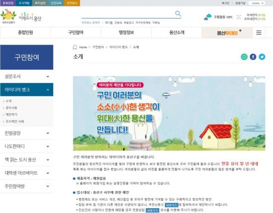Screen dimensions: 273x213
Task: Open the hamburger all-menu icon
Action: pyautogui.click(x=259, y=33)
